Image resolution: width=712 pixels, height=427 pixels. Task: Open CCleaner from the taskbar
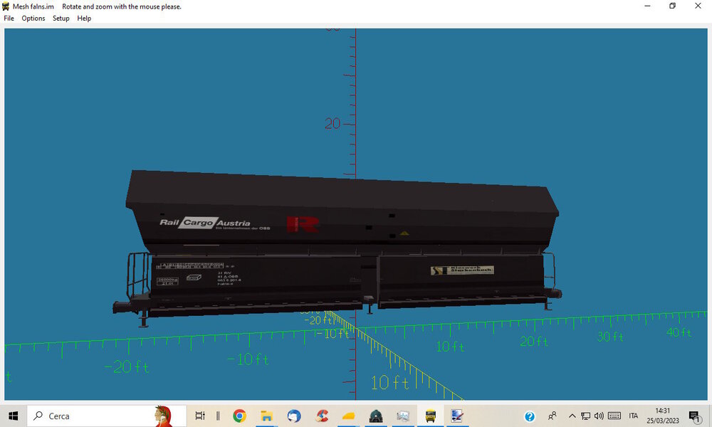tap(322, 416)
